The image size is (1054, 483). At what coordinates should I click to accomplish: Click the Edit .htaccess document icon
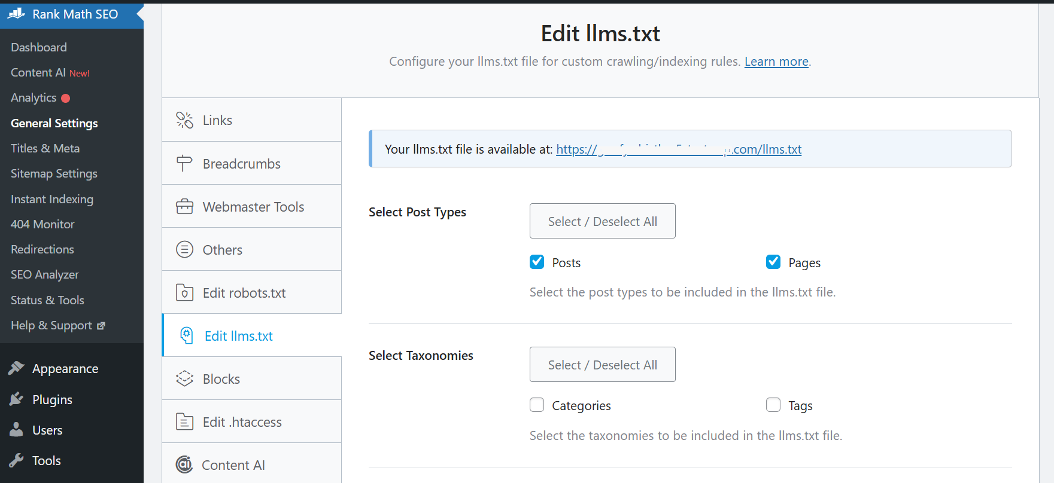[x=184, y=422]
